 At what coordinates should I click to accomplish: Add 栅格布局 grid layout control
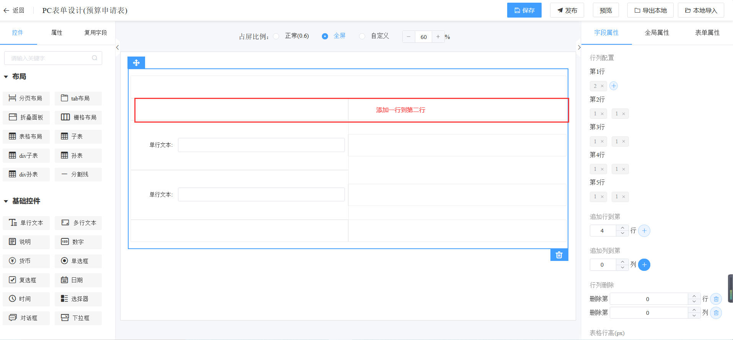pos(78,117)
